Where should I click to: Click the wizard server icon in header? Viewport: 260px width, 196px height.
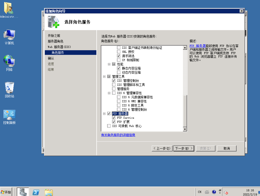coord(53,22)
